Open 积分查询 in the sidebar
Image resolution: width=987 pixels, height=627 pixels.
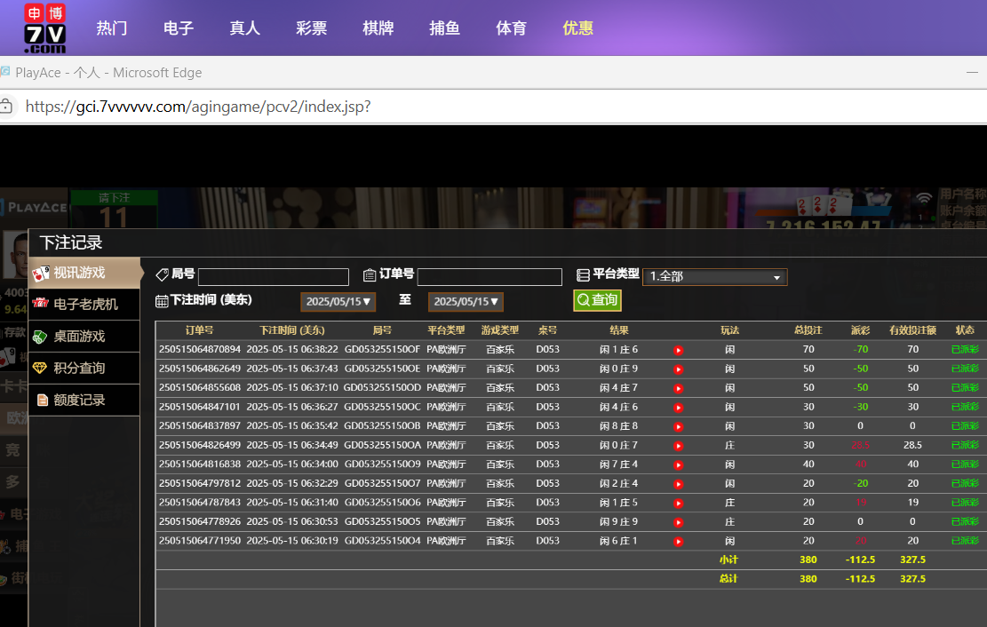85,369
